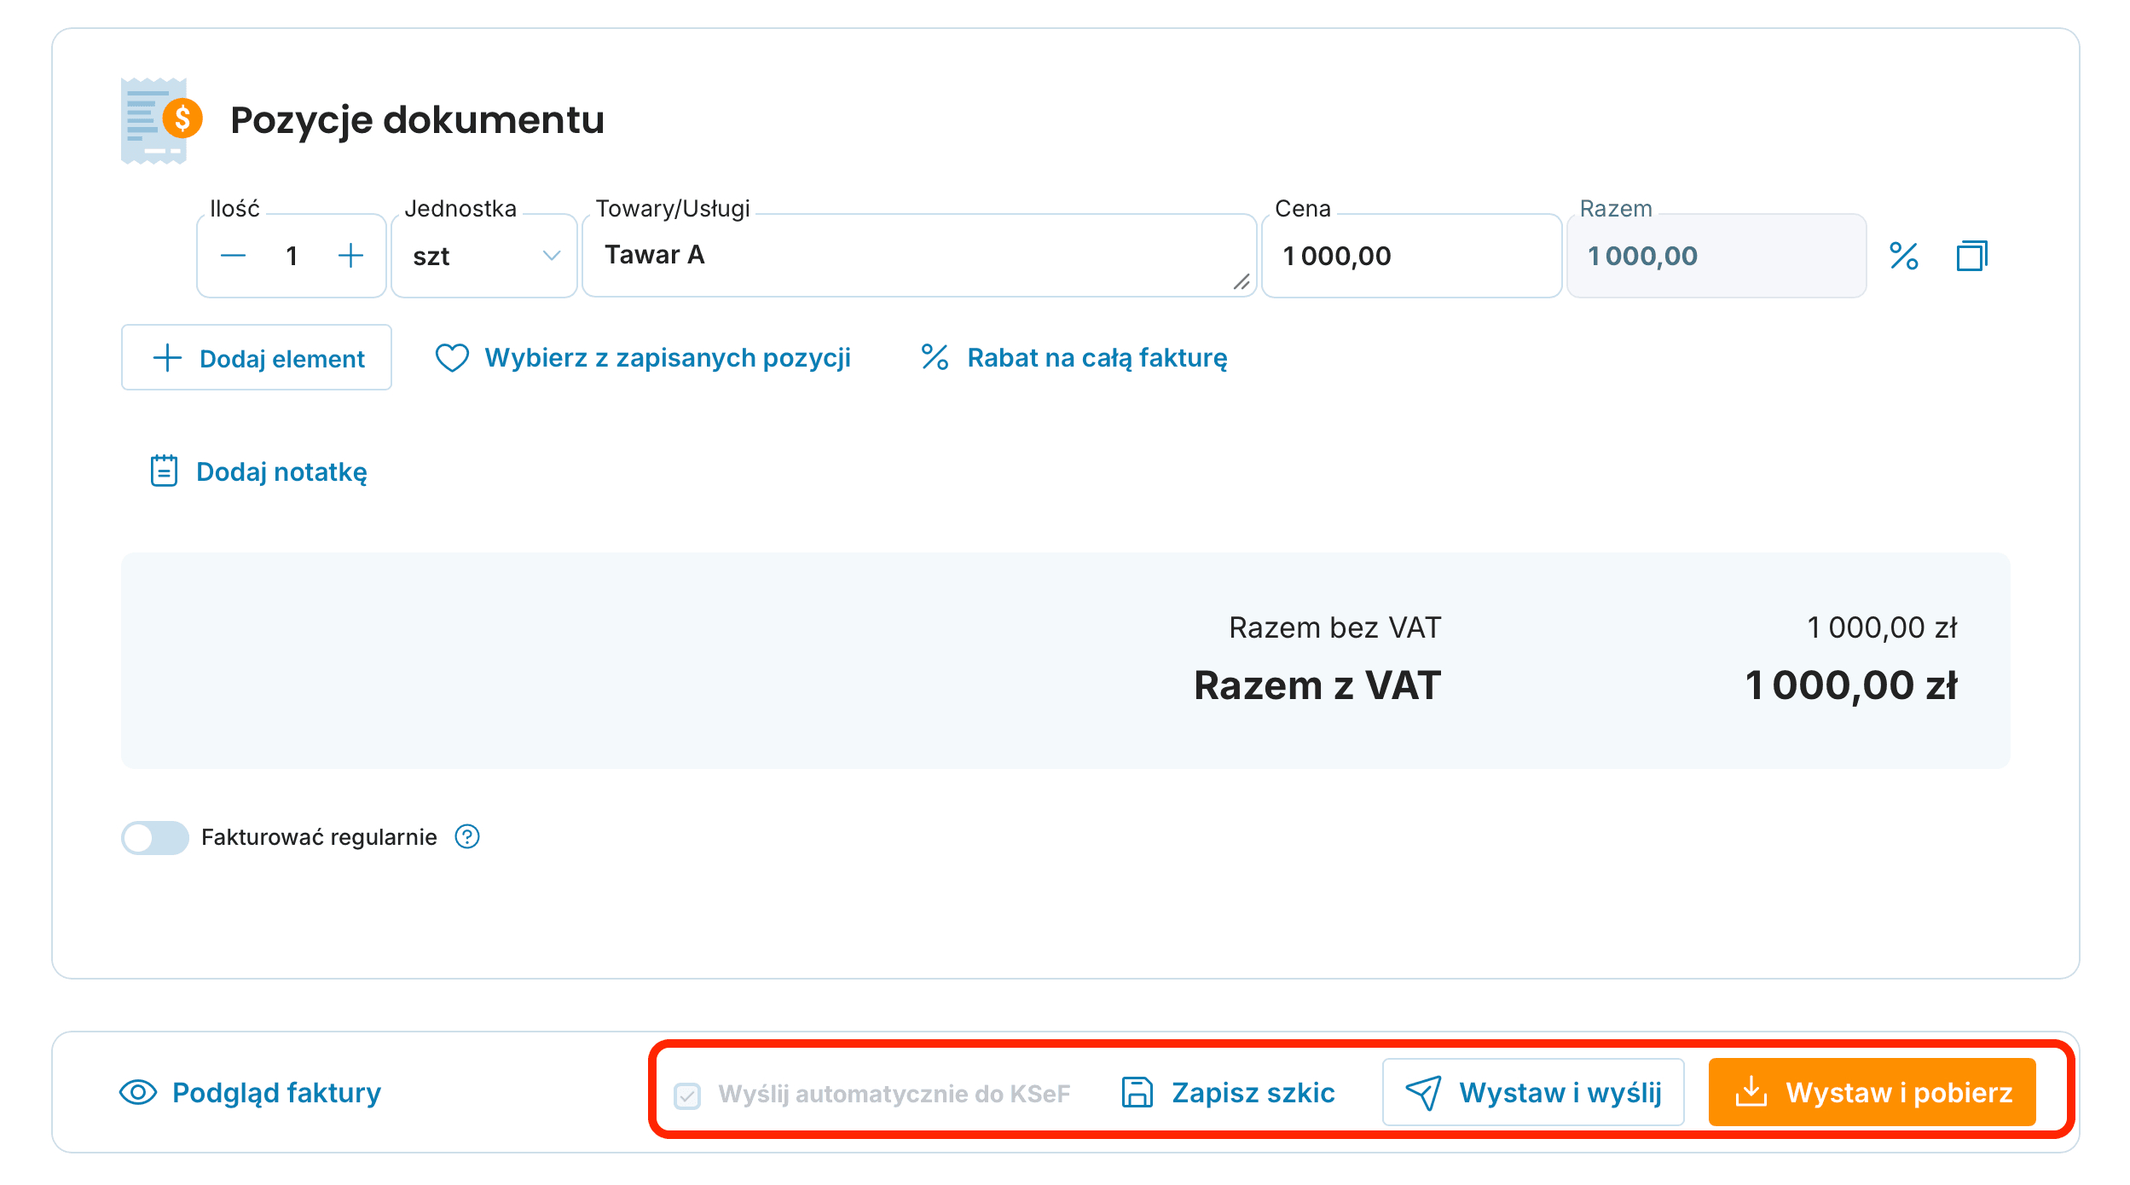Screen dimensions: 2130x1185
Task: Click the Cena price input field
Action: [x=1411, y=256]
